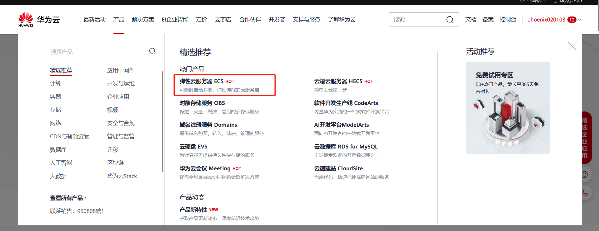Image resolution: width=599 pixels, height=231 pixels.
Task: Click the red 精选企业应用 side tab
Action: click(586, 138)
